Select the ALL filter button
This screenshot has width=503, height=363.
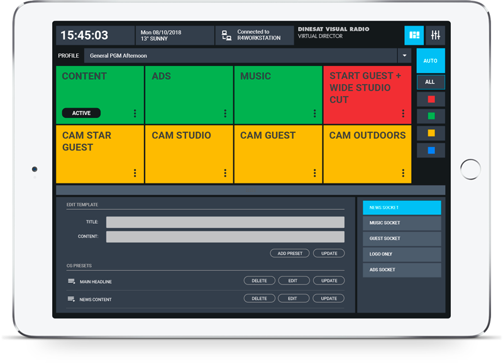point(430,82)
